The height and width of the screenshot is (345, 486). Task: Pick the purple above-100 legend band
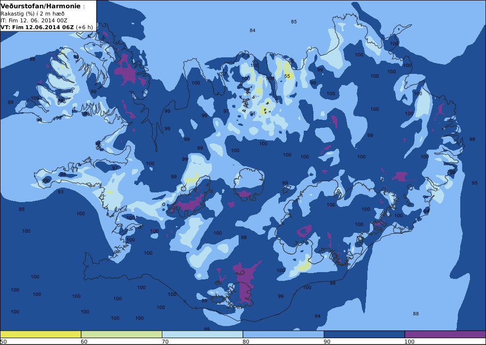(445, 334)
